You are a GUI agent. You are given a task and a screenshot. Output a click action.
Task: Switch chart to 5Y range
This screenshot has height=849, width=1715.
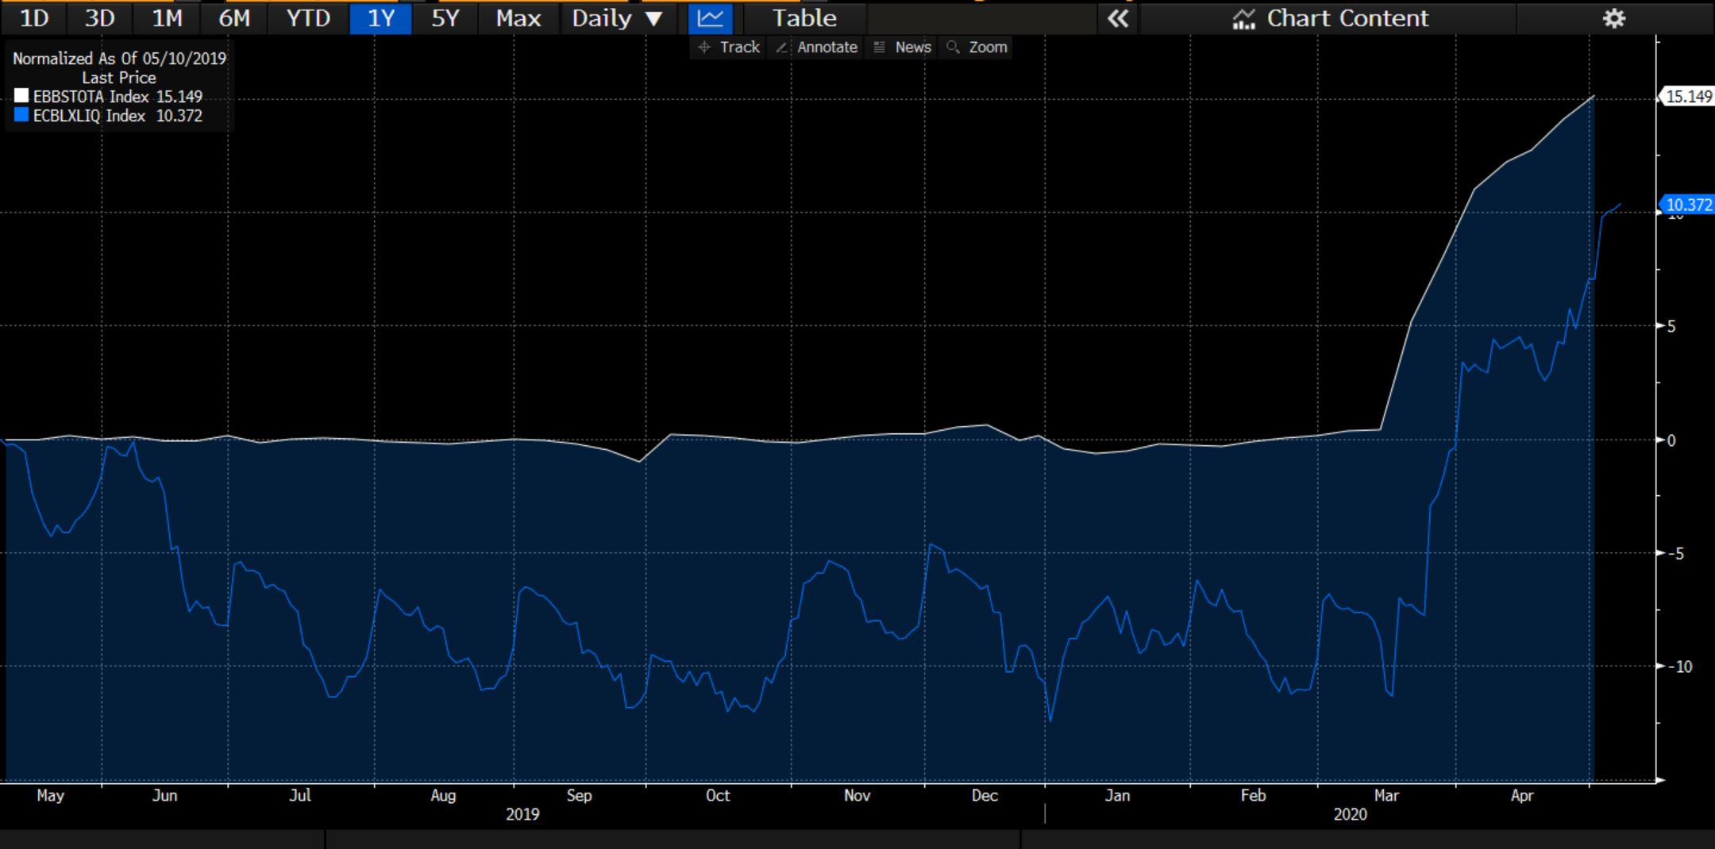[445, 17]
